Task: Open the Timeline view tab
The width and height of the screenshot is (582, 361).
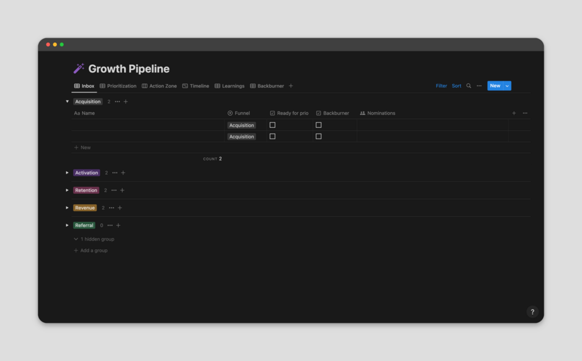Action: pyautogui.click(x=196, y=86)
